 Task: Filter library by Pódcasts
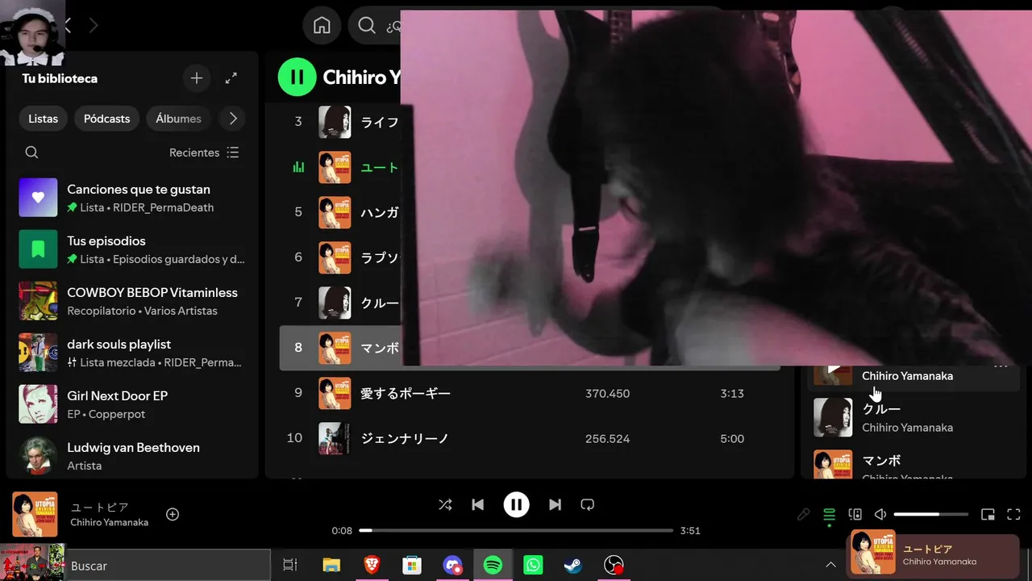[107, 119]
